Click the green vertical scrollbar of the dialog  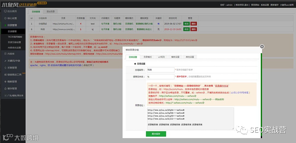tap(261, 95)
